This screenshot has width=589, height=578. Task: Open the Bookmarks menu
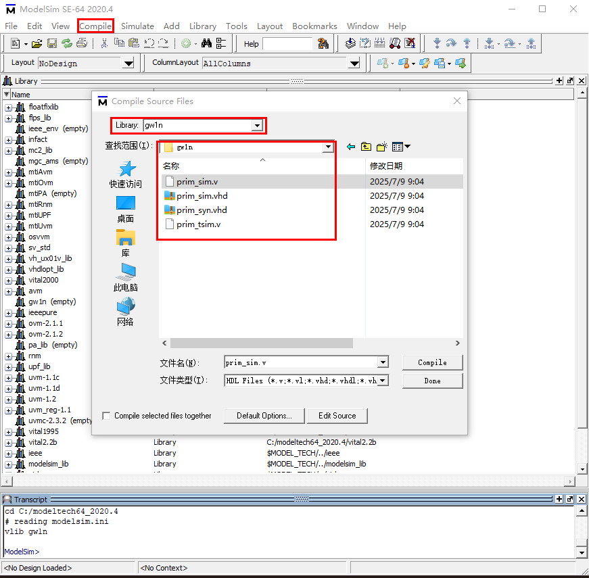(x=314, y=26)
